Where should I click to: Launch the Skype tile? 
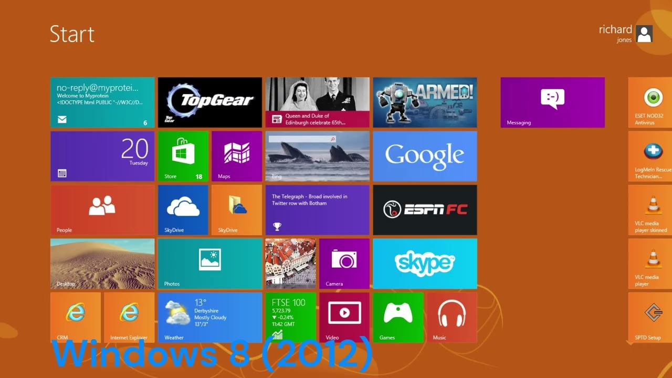tap(425, 264)
